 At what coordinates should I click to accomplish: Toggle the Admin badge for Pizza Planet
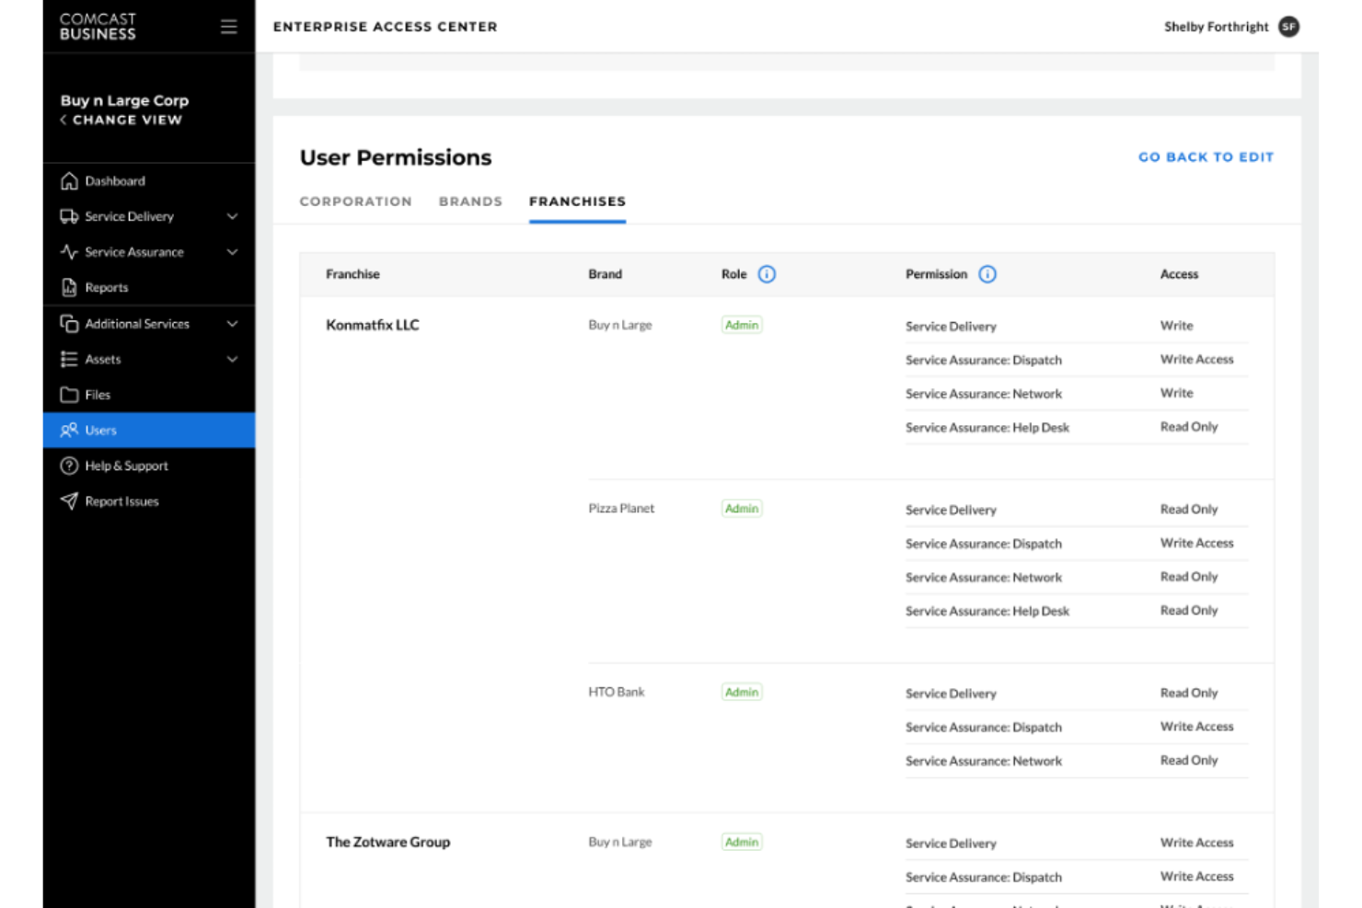pos(741,508)
